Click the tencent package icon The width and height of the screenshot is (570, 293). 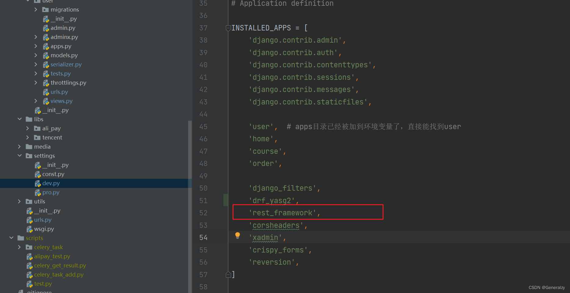click(x=37, y=138)
